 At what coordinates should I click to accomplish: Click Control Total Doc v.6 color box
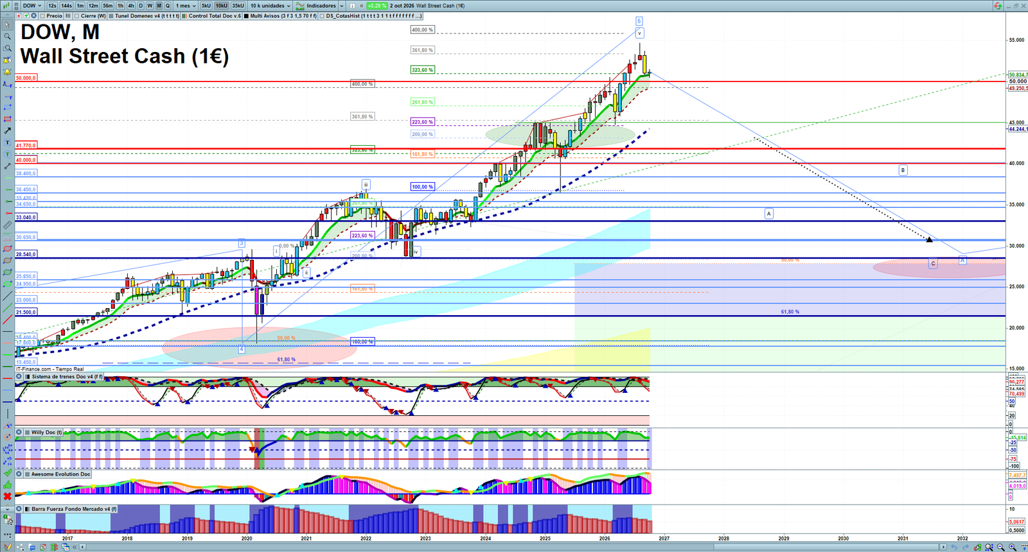[184, 16]
